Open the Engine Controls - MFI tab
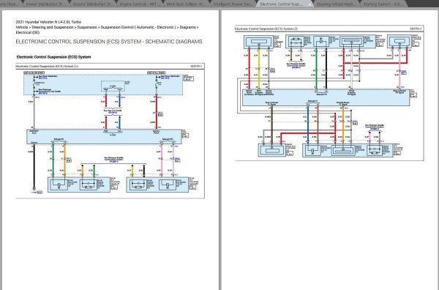The width and height of the screenshot is (439, 290). pos(140,4)
